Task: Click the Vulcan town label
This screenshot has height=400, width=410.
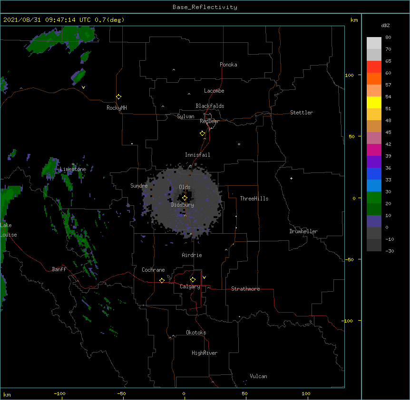Action: pyautogui.click(x=258, y=376)
